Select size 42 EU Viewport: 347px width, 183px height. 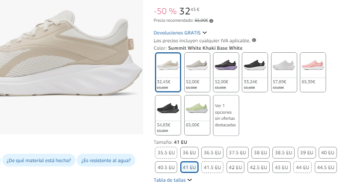point(235,167)
